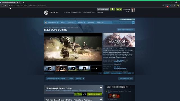Click the user profile avatar
The image size is (180, 101).
133,10
